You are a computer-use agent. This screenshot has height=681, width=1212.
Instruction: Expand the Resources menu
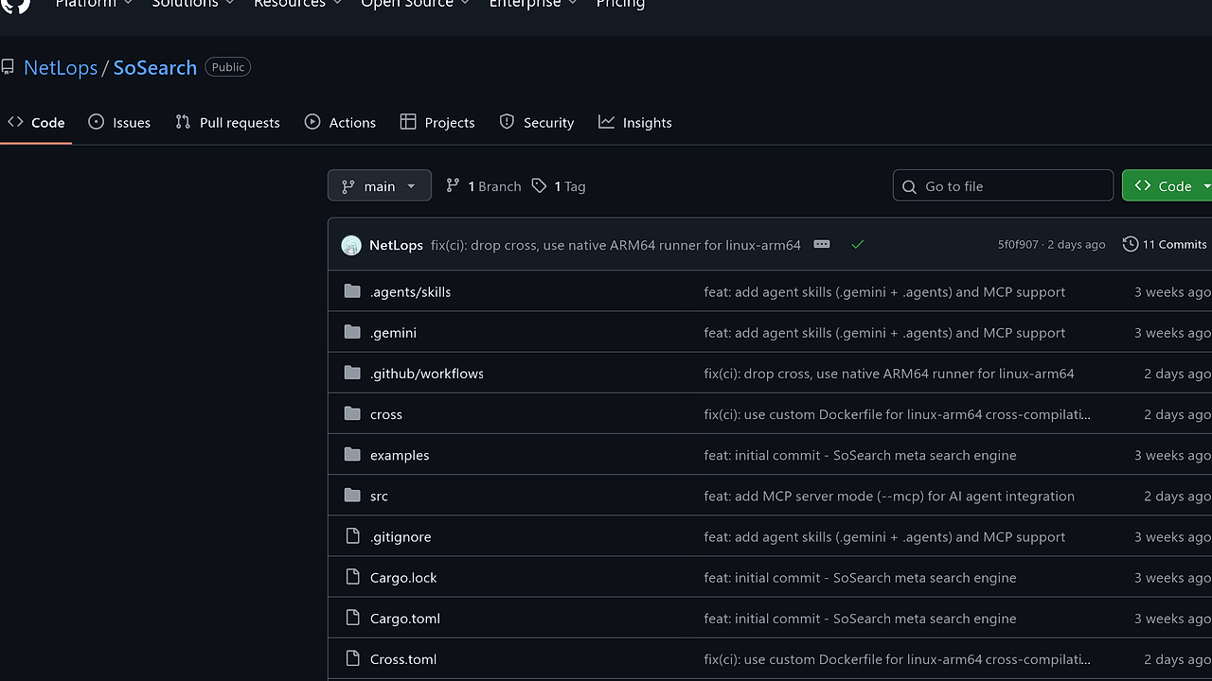coord(297,5)
